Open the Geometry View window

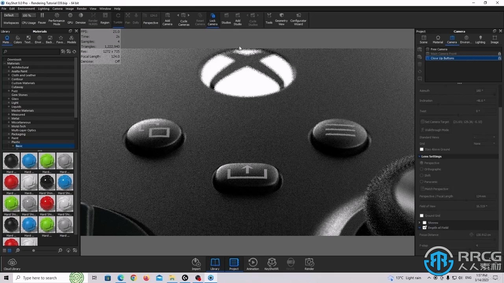pyautogui.click(x=281, y=18)
